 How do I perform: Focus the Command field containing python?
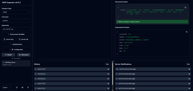pos(16,21)
